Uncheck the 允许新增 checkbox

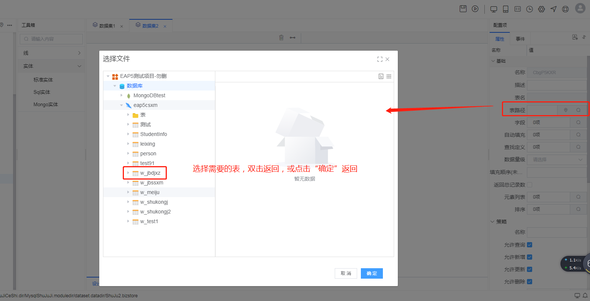tap(530, 257)
